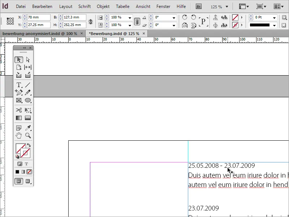Toggle constrain width and height proportions

coord(90,22)
